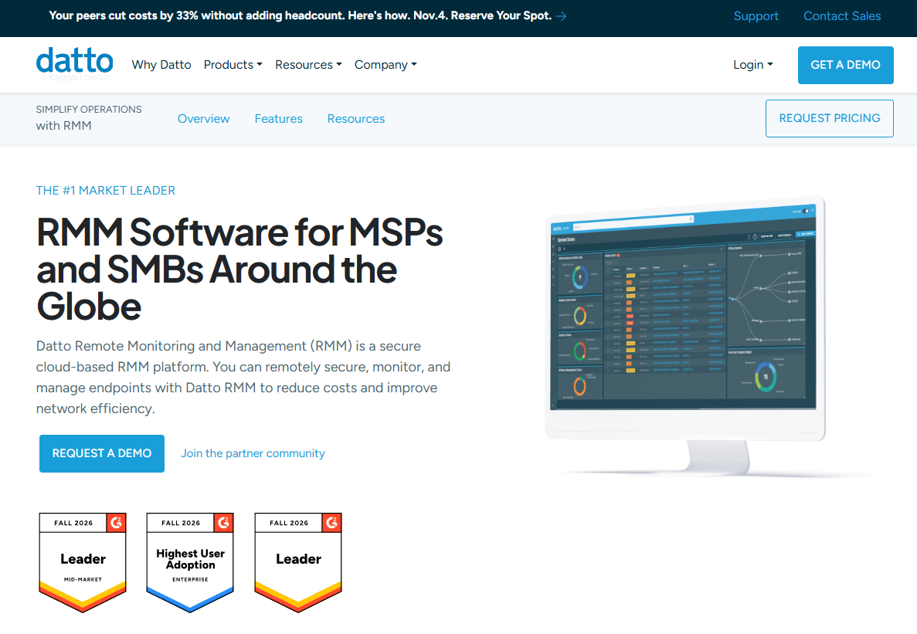Image resolution: width=917 pixels, height=634 pixels.
Task: Click the Datto RMM description paragraph
Action: click(243, 377)
